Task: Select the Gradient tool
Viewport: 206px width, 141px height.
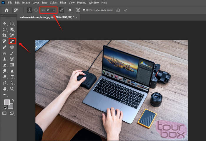Action: (x=12, y=65)
